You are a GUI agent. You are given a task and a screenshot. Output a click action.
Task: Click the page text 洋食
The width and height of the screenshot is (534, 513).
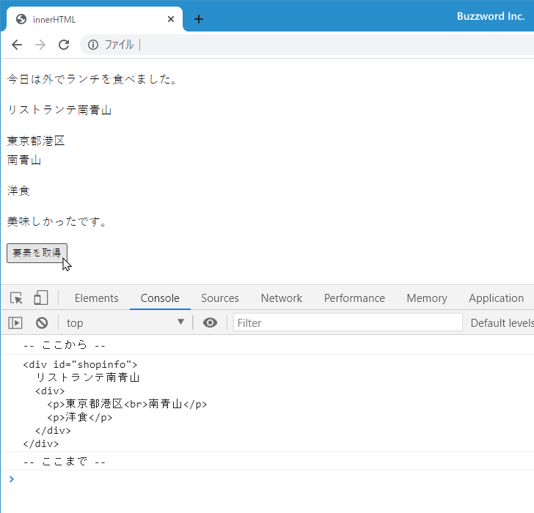click(18, 191)
